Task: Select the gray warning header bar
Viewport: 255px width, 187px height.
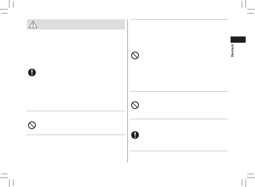Action: coord(76,24)
